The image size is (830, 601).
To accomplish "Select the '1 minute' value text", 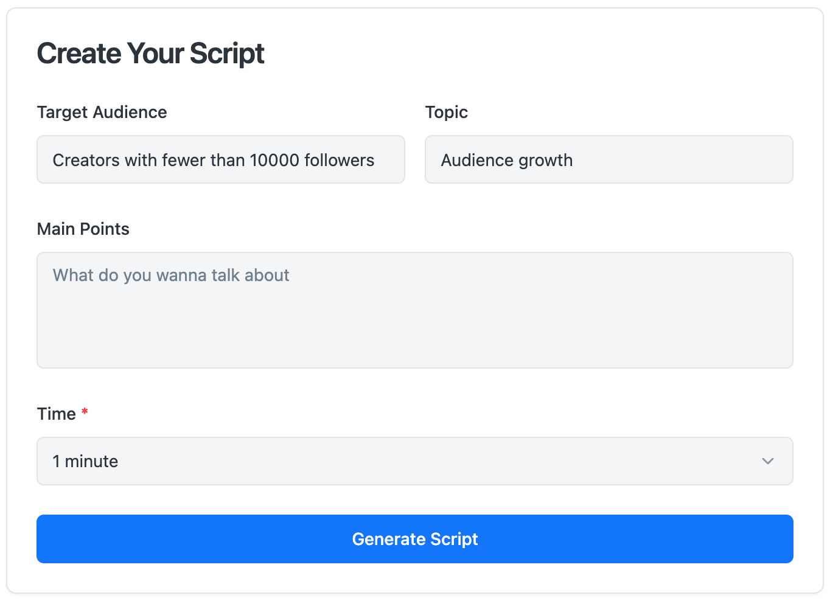I will [85, 461].
